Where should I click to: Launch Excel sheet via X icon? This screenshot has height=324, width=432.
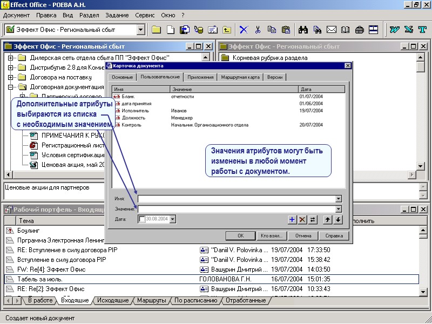click(x=409, y=30)
